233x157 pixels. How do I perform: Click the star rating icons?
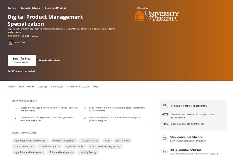14,36
